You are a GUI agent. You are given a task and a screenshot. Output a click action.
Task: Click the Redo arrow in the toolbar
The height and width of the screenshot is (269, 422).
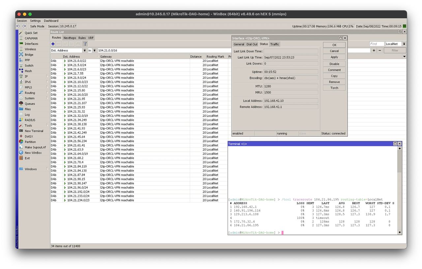[x=24, y=26]
